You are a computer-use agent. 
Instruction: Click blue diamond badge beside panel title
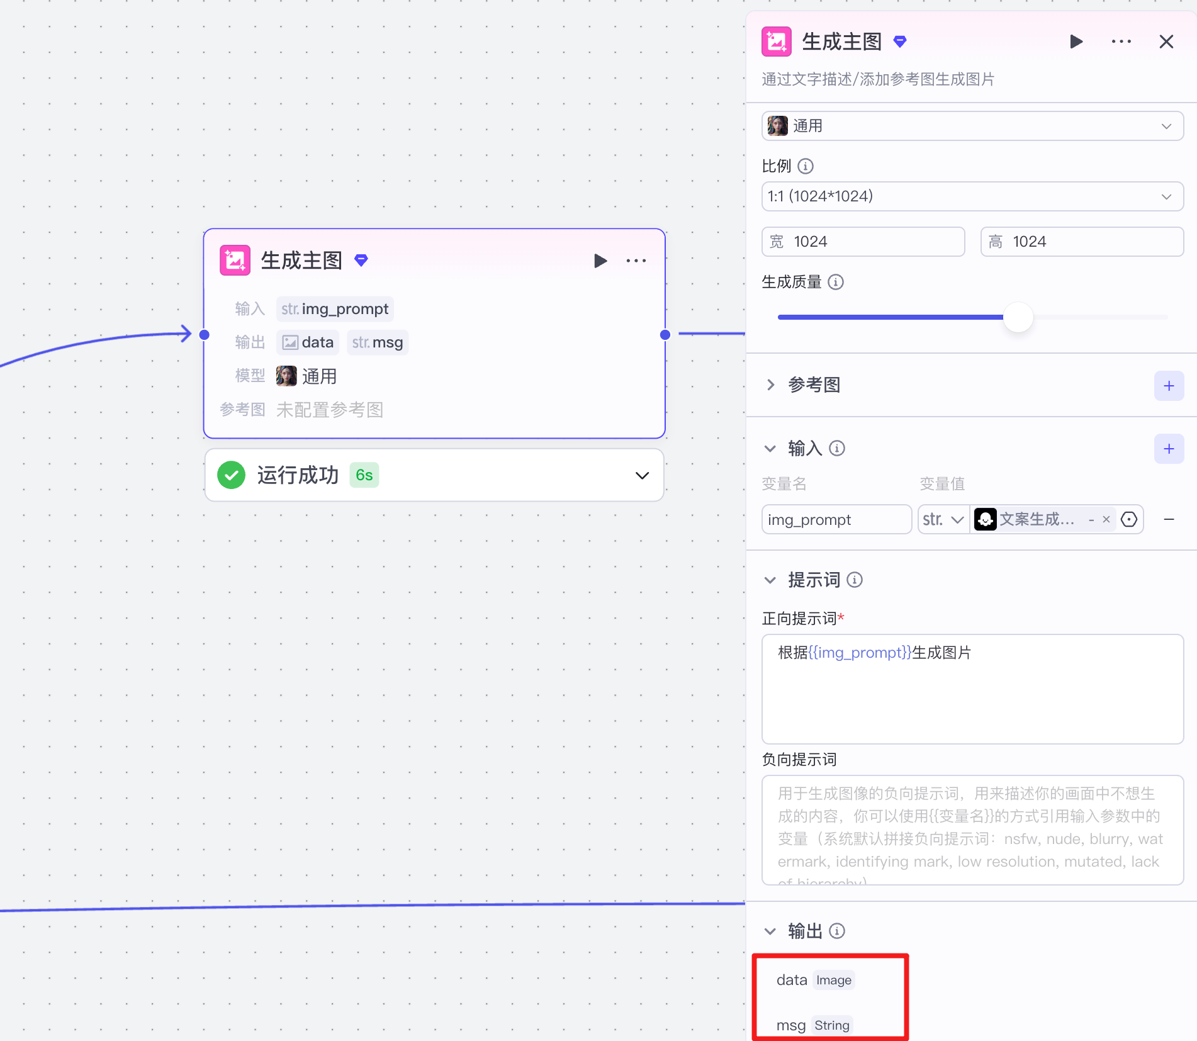coord(900,42)
